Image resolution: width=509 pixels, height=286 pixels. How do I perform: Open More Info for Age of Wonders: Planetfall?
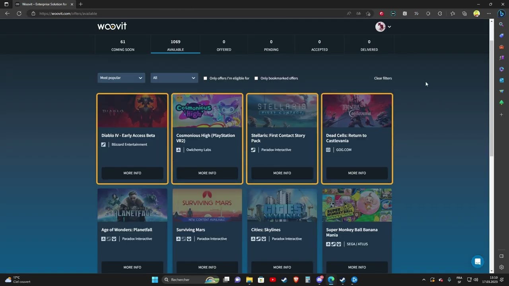click(132, 267)
